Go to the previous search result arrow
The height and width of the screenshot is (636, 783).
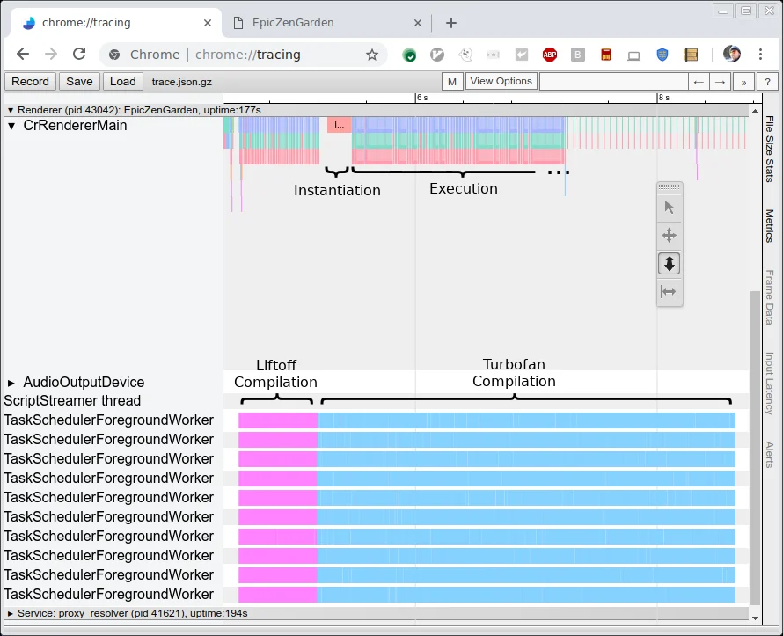pyautogui.click(x=699, y=82)
